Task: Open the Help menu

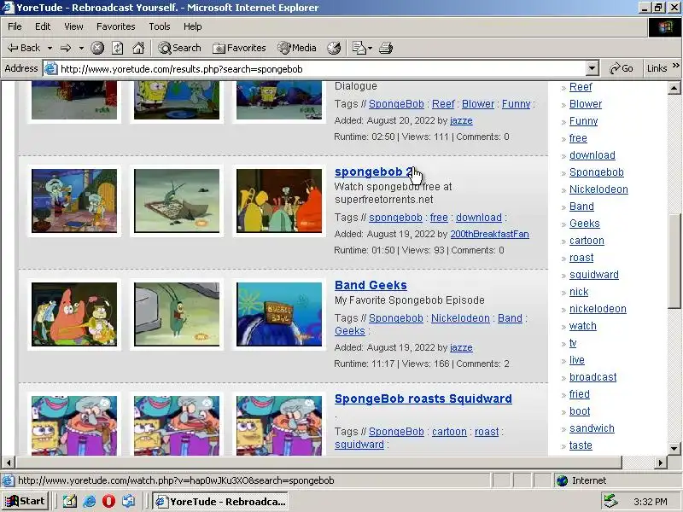Action: click(193, 26)
